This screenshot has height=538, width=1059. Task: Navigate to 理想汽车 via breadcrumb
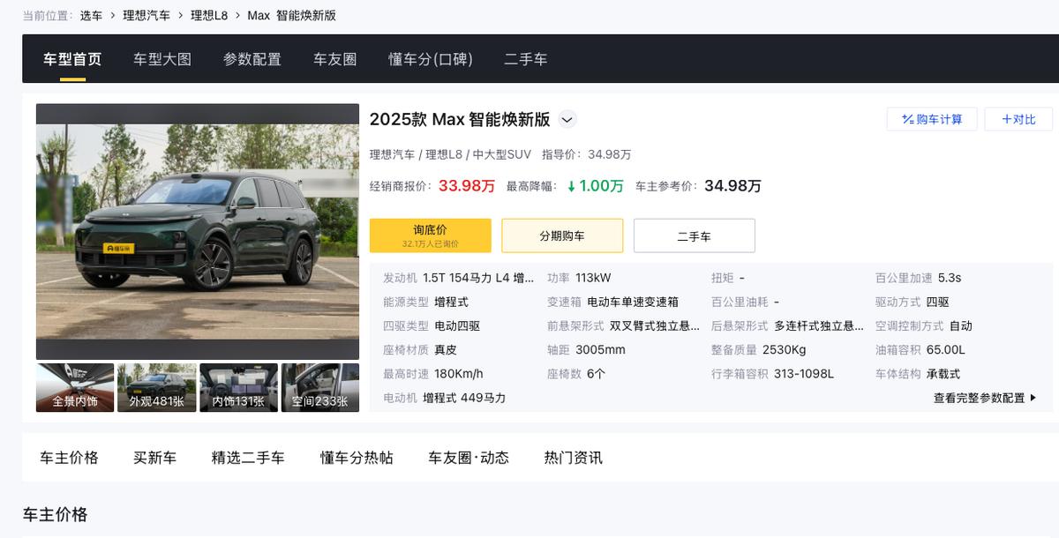(x=146, y=15)
